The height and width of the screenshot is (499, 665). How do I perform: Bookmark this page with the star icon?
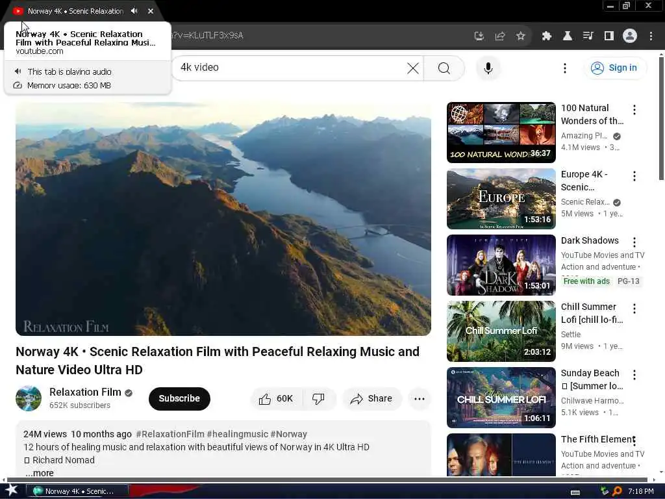(x=520, y=36)
